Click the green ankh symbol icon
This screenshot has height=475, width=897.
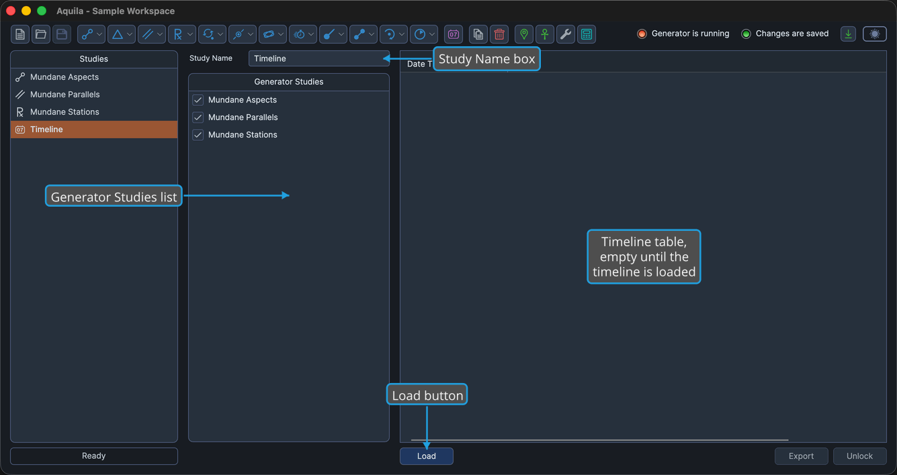[545, 34]
